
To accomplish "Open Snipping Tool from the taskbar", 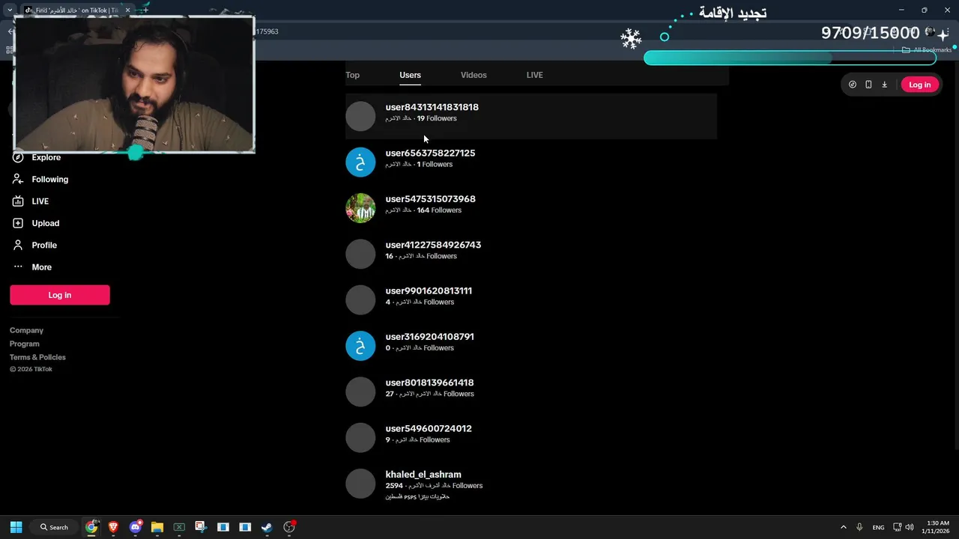I will click(201, 527).
